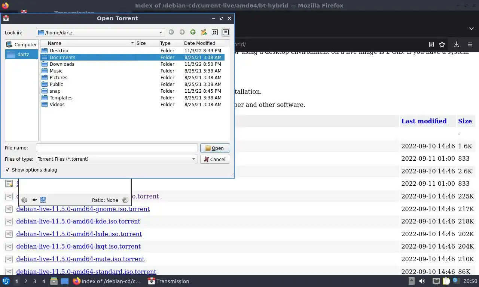The width and height of the screenshot is (479, 287).
Task: Sort listing by Last modified link
Action: click(x=424, y=121)
